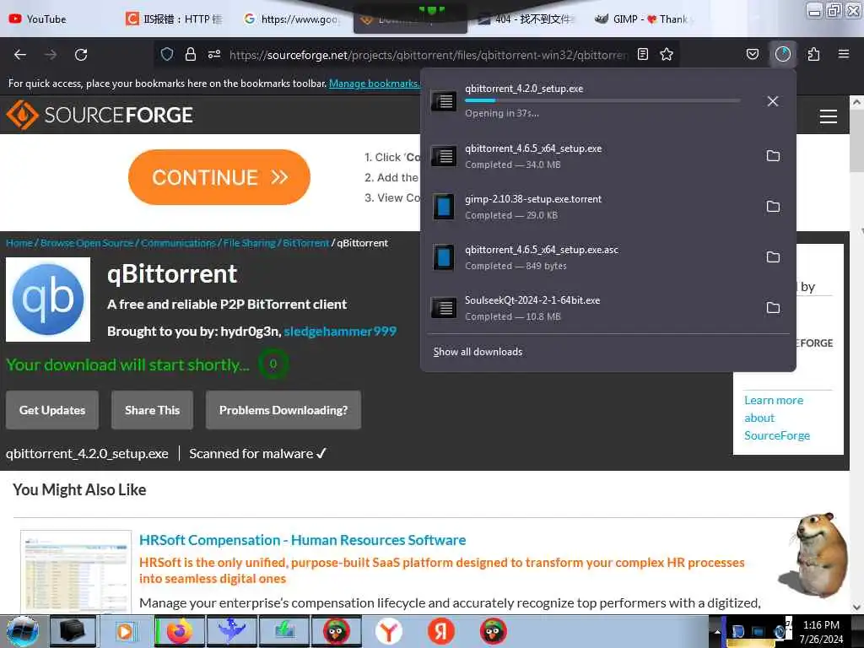The image size is (864, 648).
Task: Click the SourceForge logo
Action: pos(100,115)
